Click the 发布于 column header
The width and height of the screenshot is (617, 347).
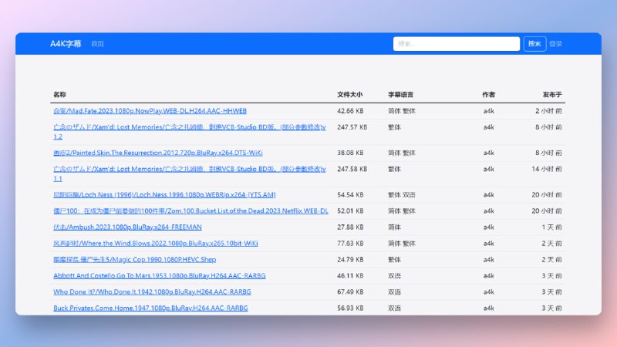(551, 95)
